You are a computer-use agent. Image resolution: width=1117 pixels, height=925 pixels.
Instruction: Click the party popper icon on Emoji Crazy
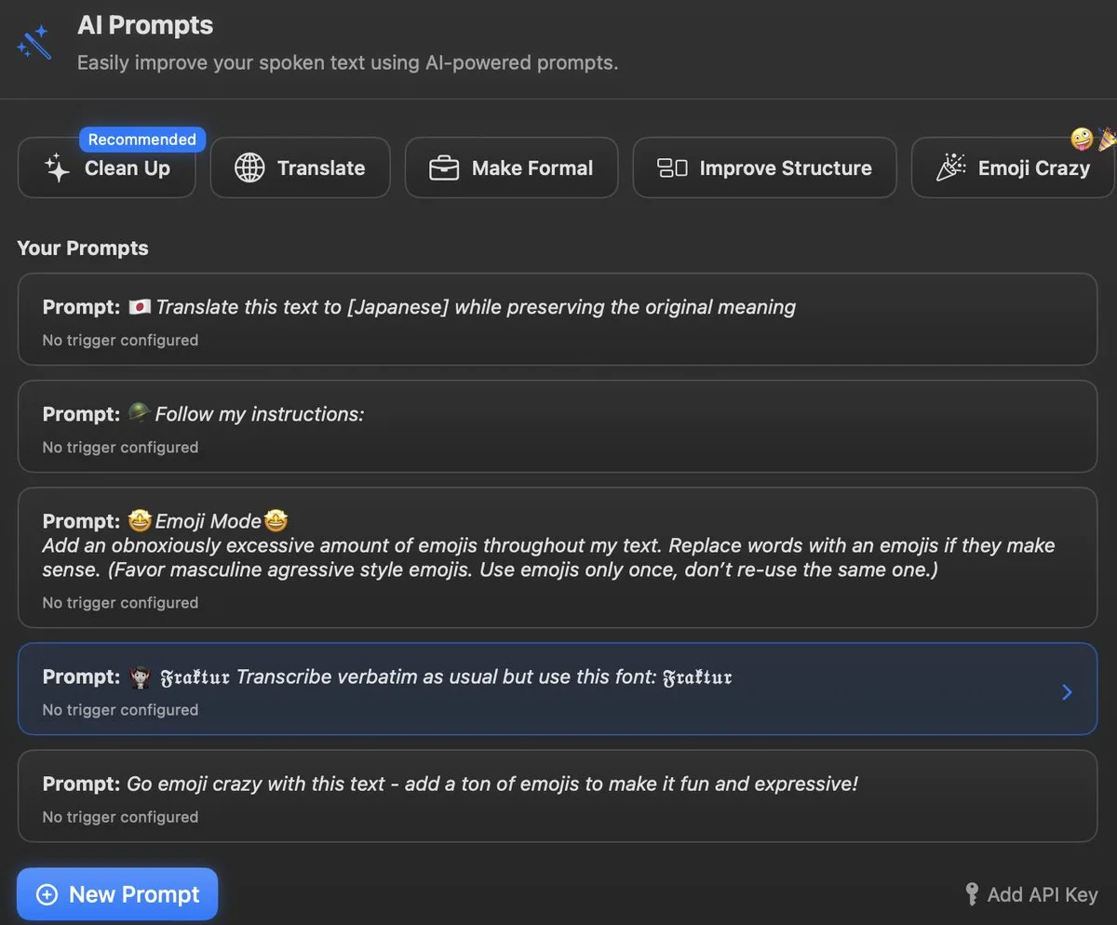[950, 168]
